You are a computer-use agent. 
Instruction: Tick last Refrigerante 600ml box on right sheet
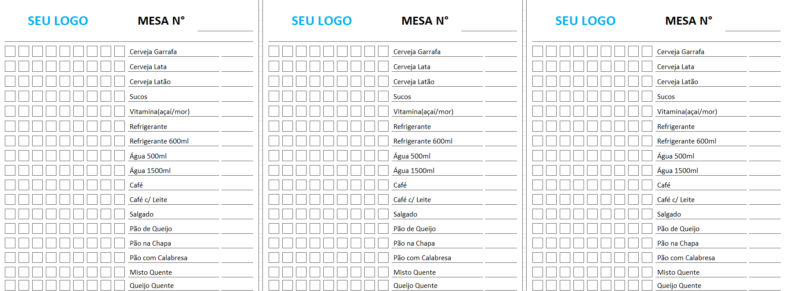(647, 141)
